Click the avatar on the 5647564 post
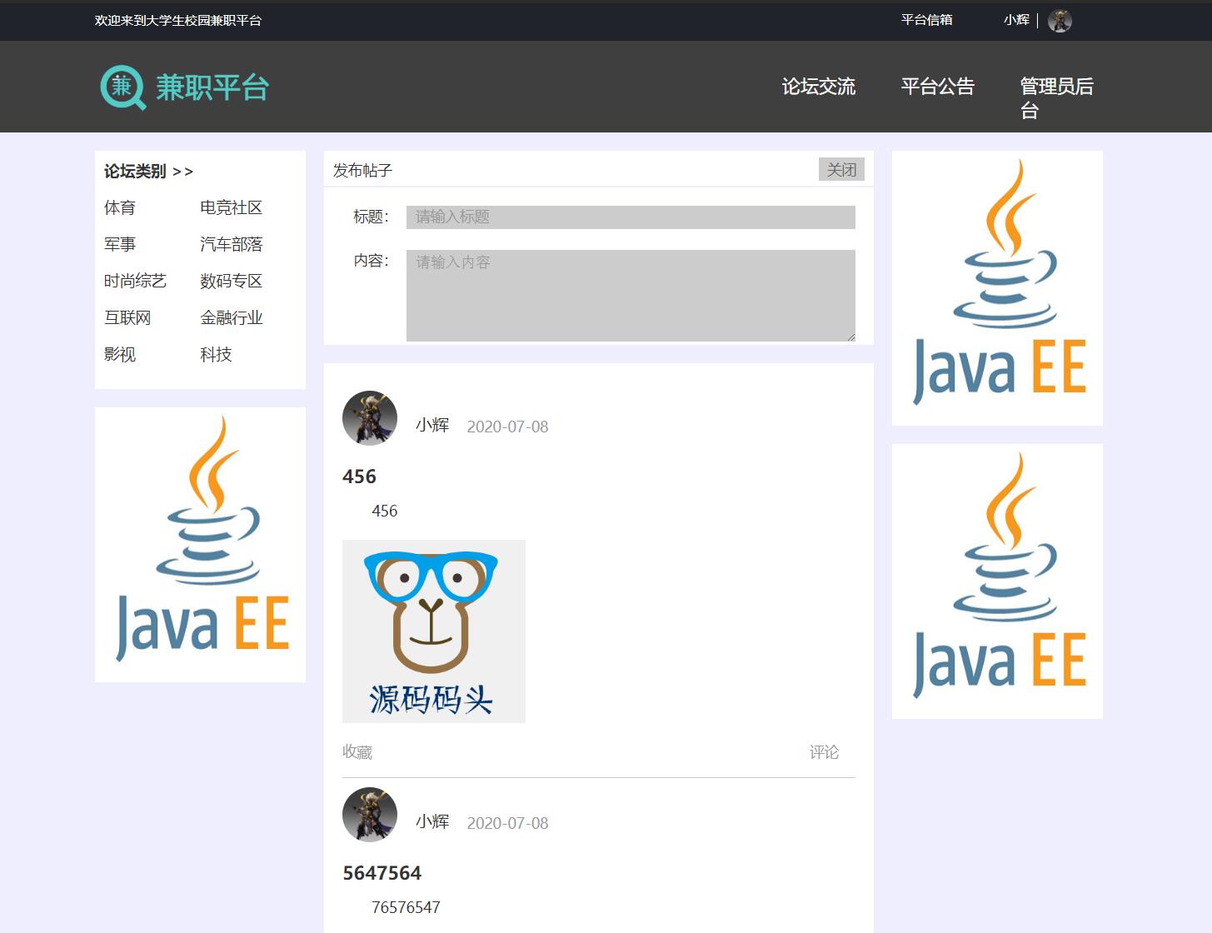The width and height of the screenshot is (1212, 933). (x=369, y=815)
